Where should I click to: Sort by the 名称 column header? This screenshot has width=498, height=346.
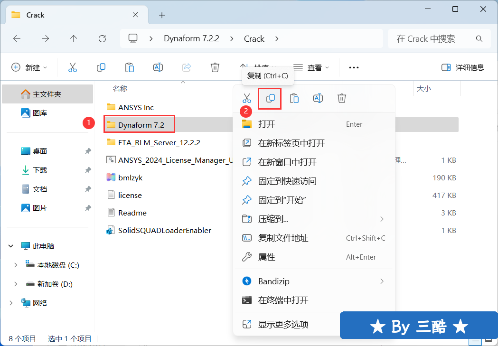(120, 89)
